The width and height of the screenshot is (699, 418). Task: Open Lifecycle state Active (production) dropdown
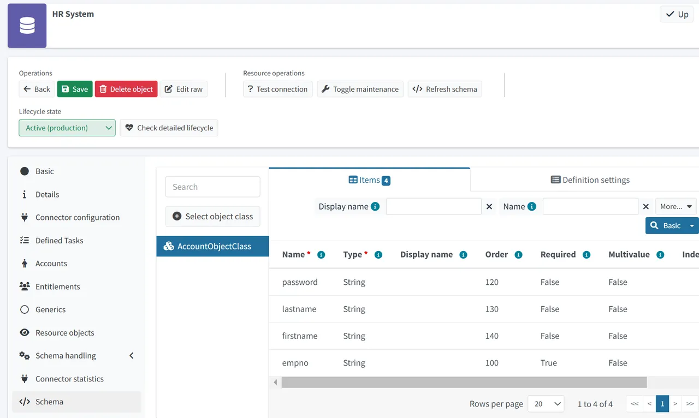click(x=67, y=128)
